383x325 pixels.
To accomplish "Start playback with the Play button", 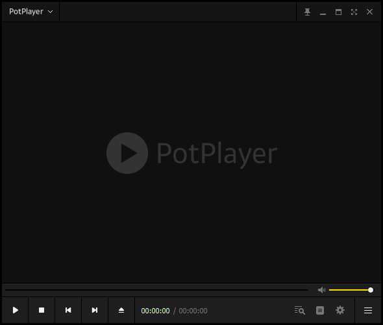I will coord(15,310).
